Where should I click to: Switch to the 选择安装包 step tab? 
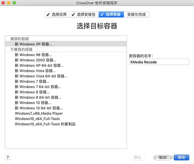point(84,14)
